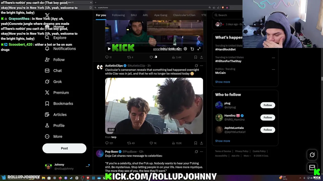Switch to the Following tab
323x181 pixels.
[118, 15]
